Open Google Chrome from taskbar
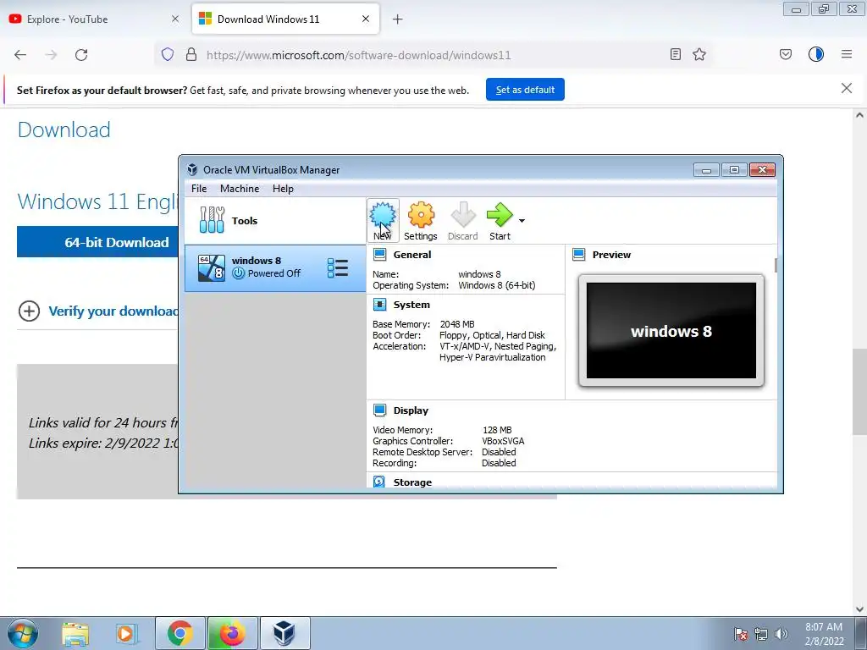The image size is (867, 650). coord(179,633)
